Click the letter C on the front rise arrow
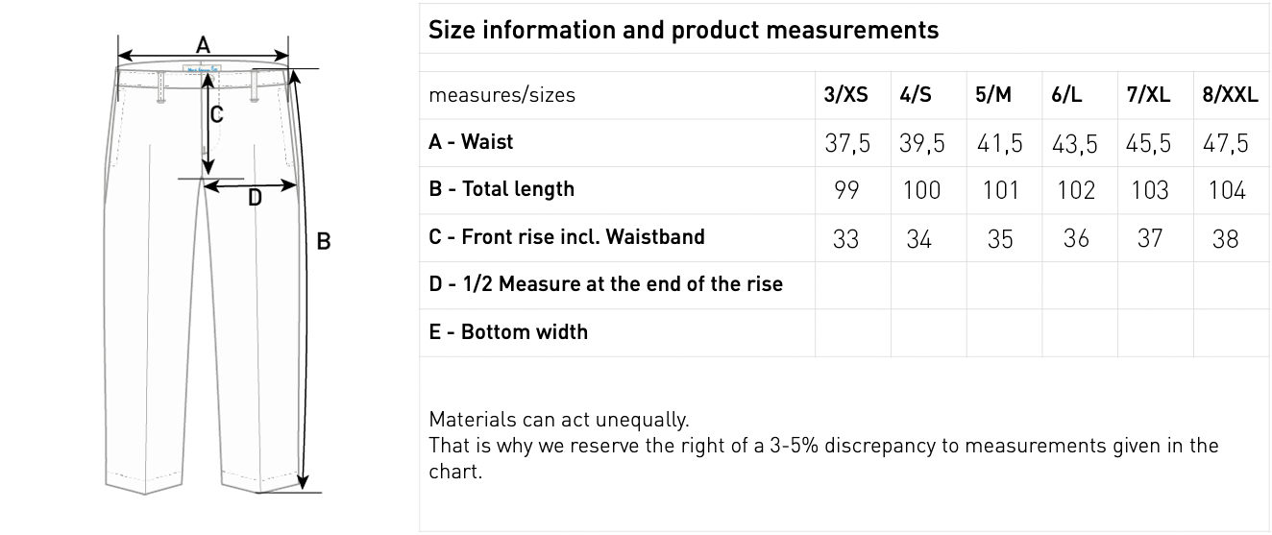This screenshot has height=535, width=1272. pos(217,114)
